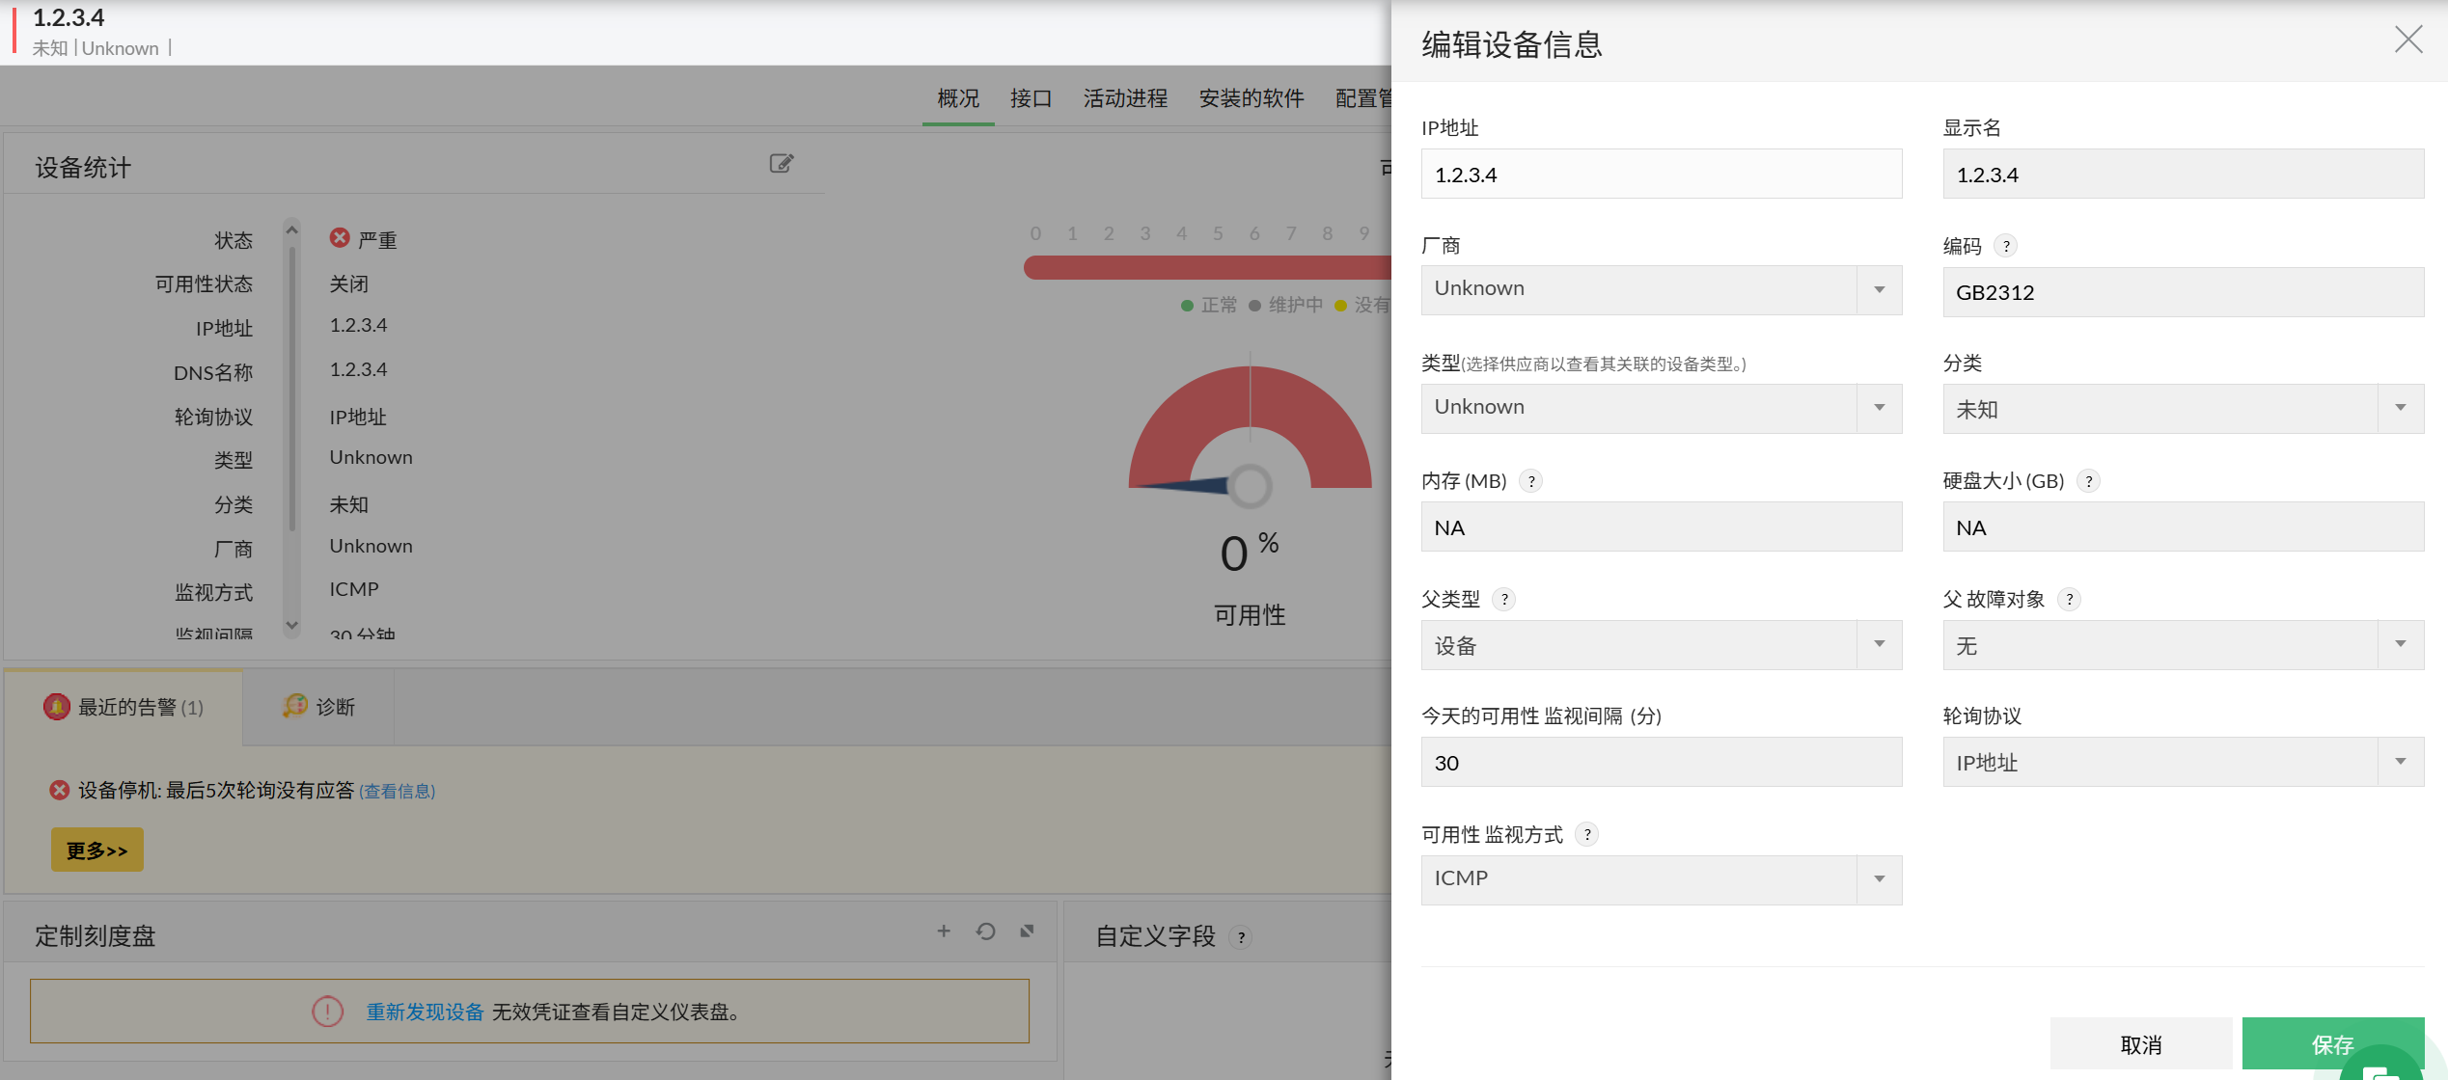Click the warning icon in the dashboard notice
The width and height of the screenshot is (2448, 1080).
(x=327, y=1012)
